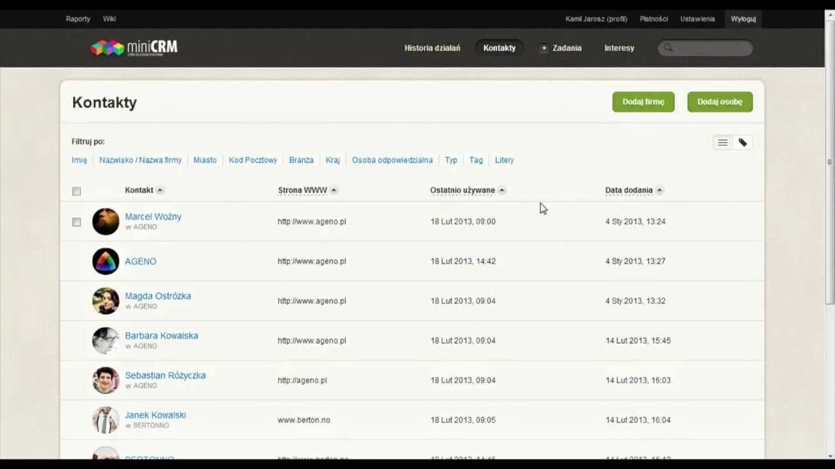835x469 pixels.
Task: Open Magda Ostróżka's avatar photo
Action: (x=106, y=301)
